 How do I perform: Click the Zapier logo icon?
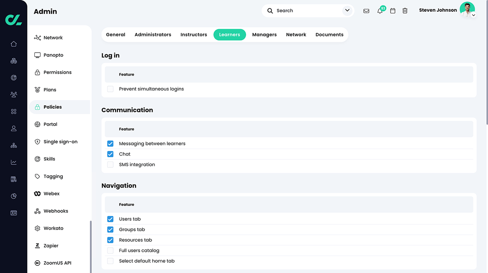coord(37,246)
